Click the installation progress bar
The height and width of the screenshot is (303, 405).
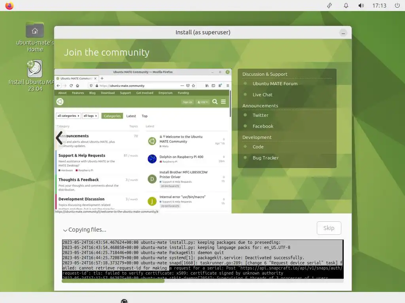[202, 281]
